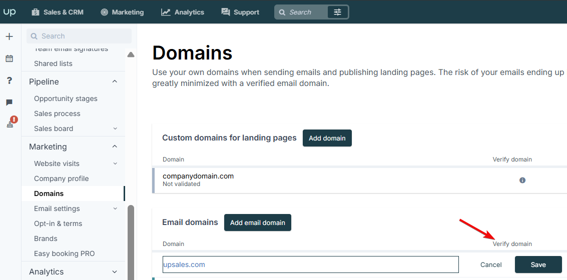Viewport: 567px width, 280px height.
Task: Open Opportunity stages settings
Action: (66, 98)
